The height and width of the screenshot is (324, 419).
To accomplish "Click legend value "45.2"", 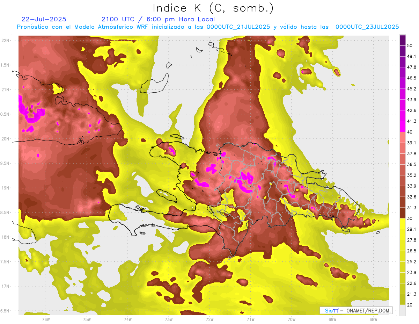I will (x=411, y=89).
